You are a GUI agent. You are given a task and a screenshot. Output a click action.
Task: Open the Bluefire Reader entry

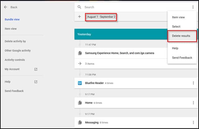[136, 83]
